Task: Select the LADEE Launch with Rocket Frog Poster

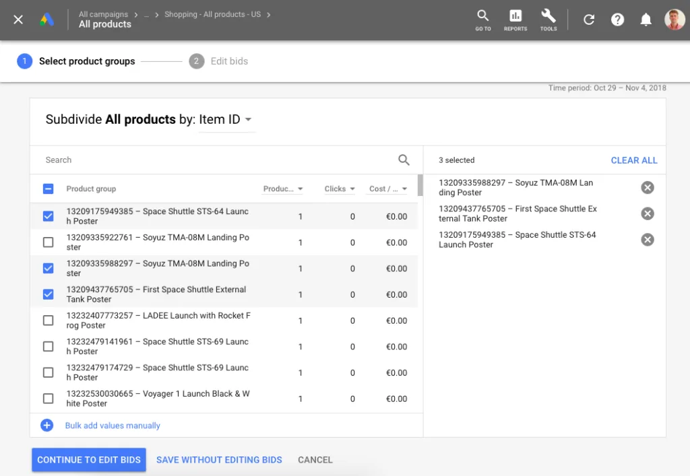Action: [48, 320]
